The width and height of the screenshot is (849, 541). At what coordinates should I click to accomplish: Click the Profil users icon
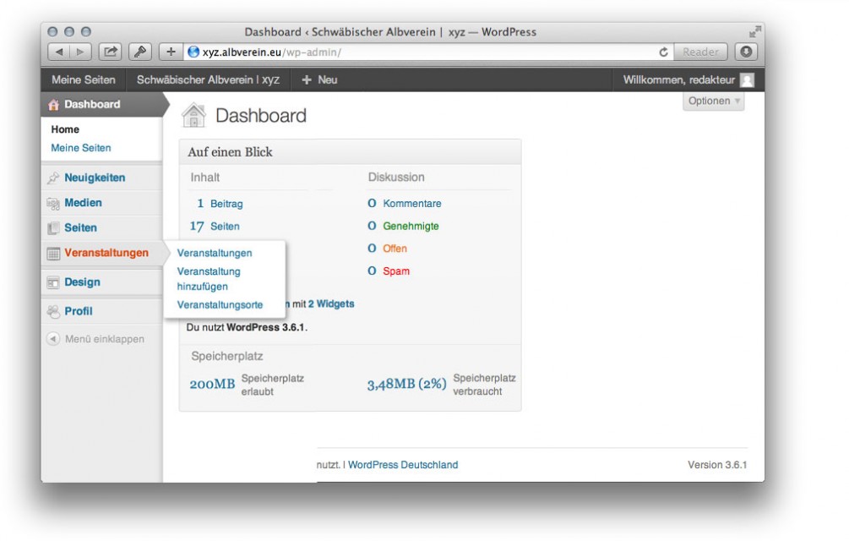tap(53, 311)
